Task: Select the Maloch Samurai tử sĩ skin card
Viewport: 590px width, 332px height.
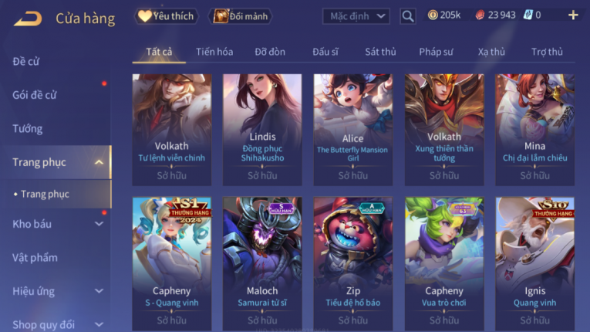Action: pyautogui.click(x=262, y=264)
